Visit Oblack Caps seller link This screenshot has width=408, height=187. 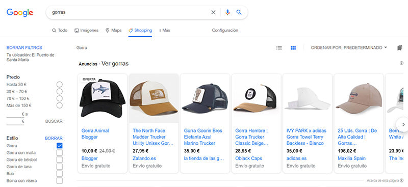click(x=248, y=158)
